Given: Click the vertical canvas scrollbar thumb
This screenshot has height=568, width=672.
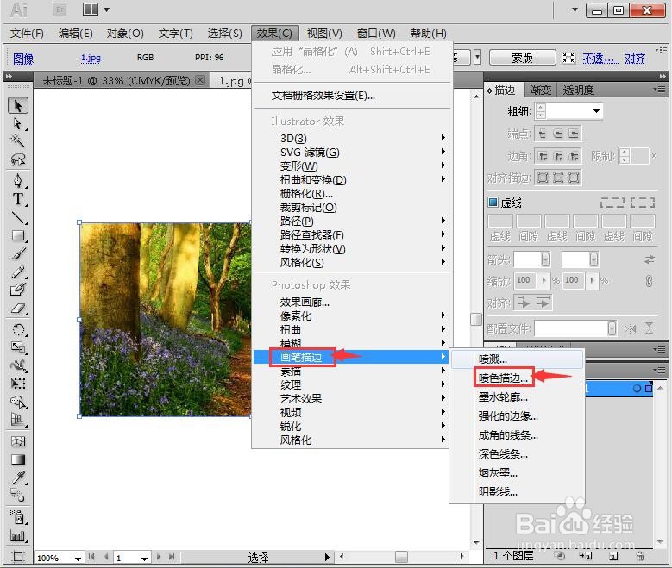Looking at the screenshot, I should pos(476,319).
